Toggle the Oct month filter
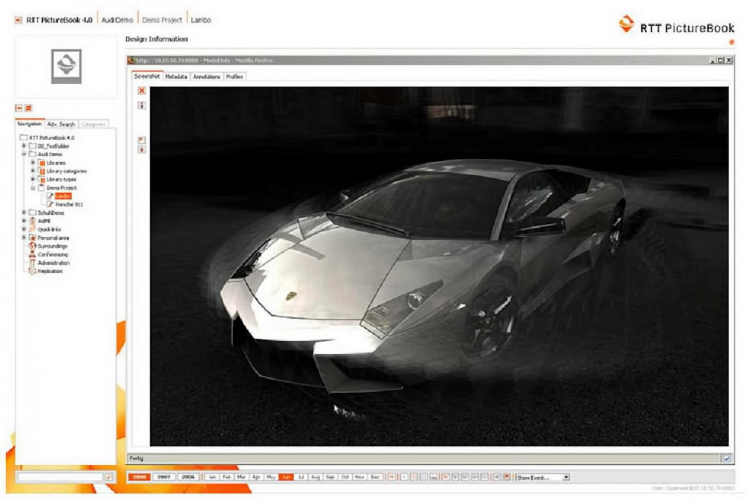The image size is (751, 500). tap(346, 478)
